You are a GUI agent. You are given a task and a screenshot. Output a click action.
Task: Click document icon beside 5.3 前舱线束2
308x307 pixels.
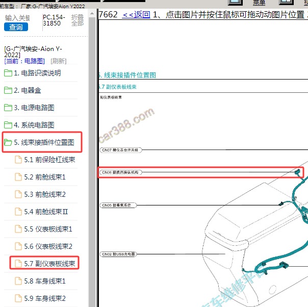[18, 194]
